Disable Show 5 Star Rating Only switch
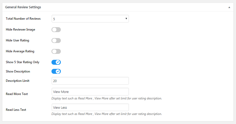The width and height of the screenshot is (236, 124). pyautogui.click(x=56, y=62)
